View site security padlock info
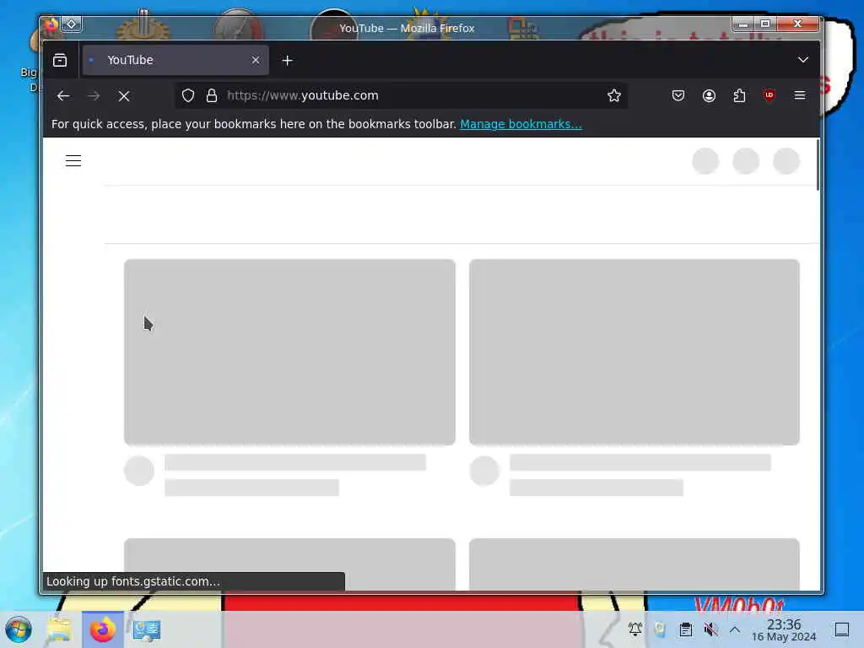The width and height of the screenshot is (864, 648). (x=212, y=95)
